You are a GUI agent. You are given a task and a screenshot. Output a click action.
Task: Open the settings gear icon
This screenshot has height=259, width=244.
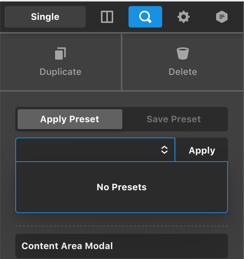[x=184, y=17]
